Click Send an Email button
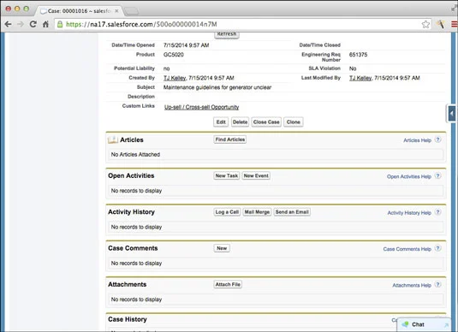458x332 pixels. 292,212
